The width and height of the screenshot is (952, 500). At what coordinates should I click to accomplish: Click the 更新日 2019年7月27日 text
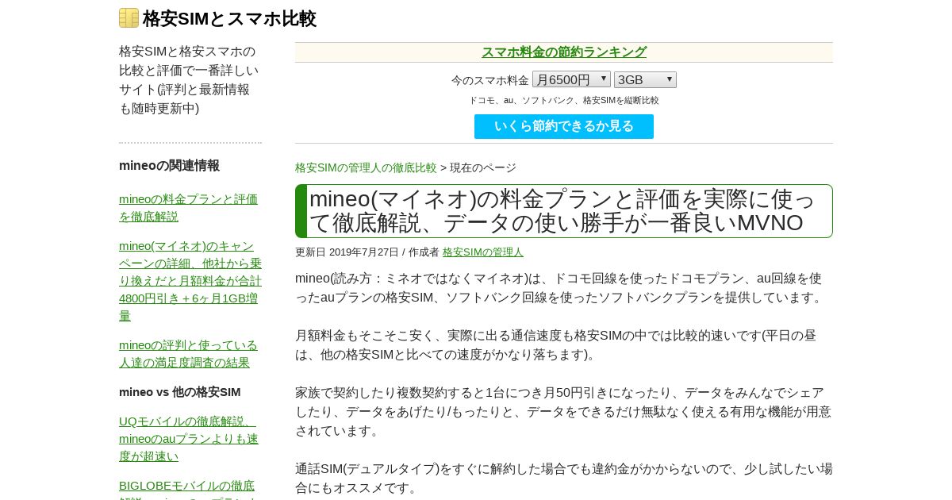347,252
